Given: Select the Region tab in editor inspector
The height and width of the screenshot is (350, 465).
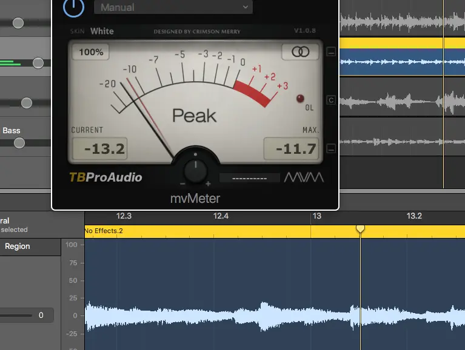Looking at the screenshot, I should coord(18,246).
